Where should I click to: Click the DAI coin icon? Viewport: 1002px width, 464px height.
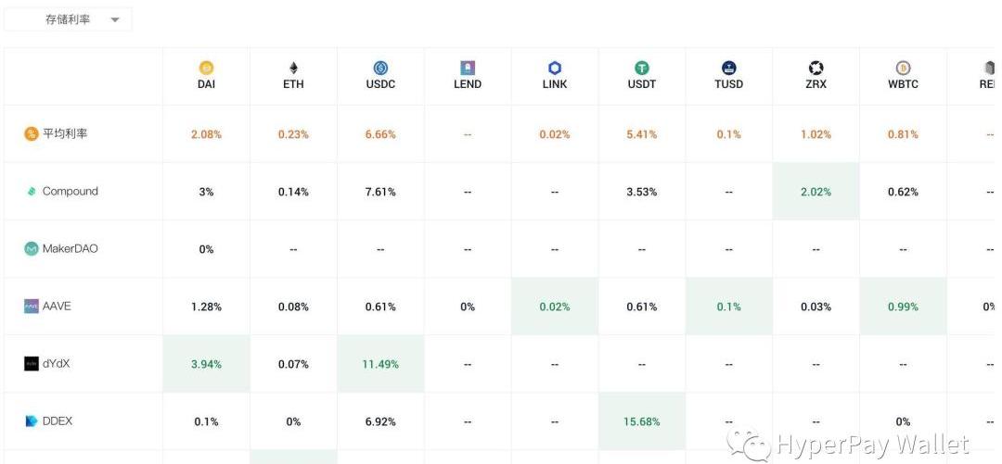[206, 68]
